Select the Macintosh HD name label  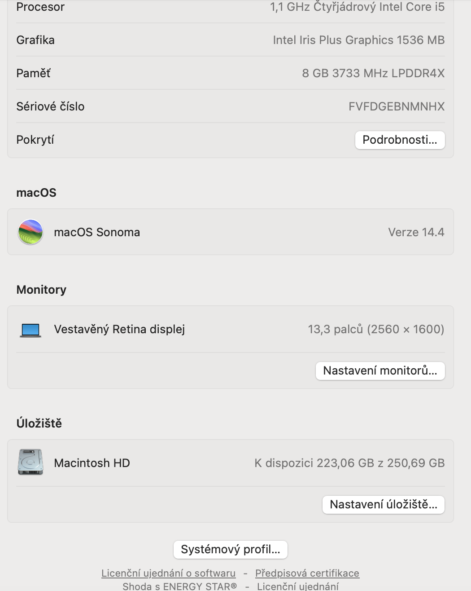(92, 463)
